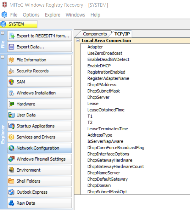
Task: Click the MiTeC app shield icon in title bar
Action: tap(4, 5)
